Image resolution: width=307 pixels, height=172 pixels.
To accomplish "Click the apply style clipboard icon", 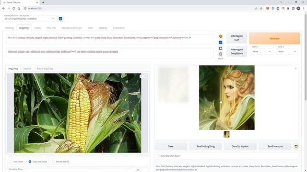I will (221, 54).
